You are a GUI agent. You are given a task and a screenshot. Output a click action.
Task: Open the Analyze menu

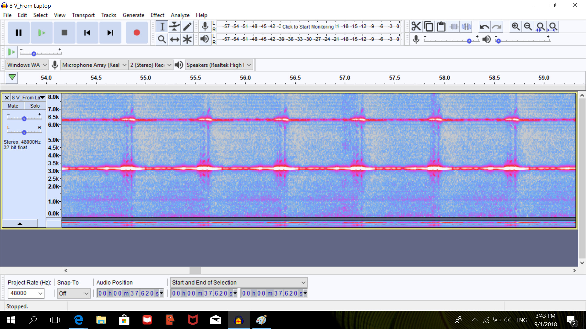(x=180, y=15)
